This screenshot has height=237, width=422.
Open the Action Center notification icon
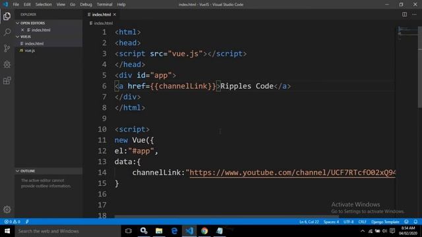[392, 231]
